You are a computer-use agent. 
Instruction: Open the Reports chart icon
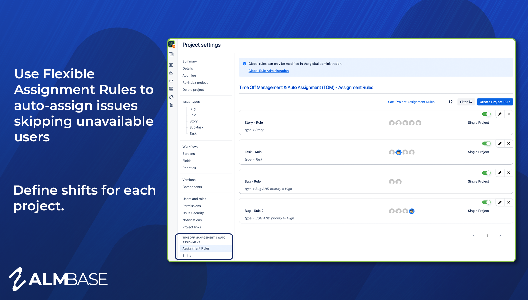click(171, 81)
